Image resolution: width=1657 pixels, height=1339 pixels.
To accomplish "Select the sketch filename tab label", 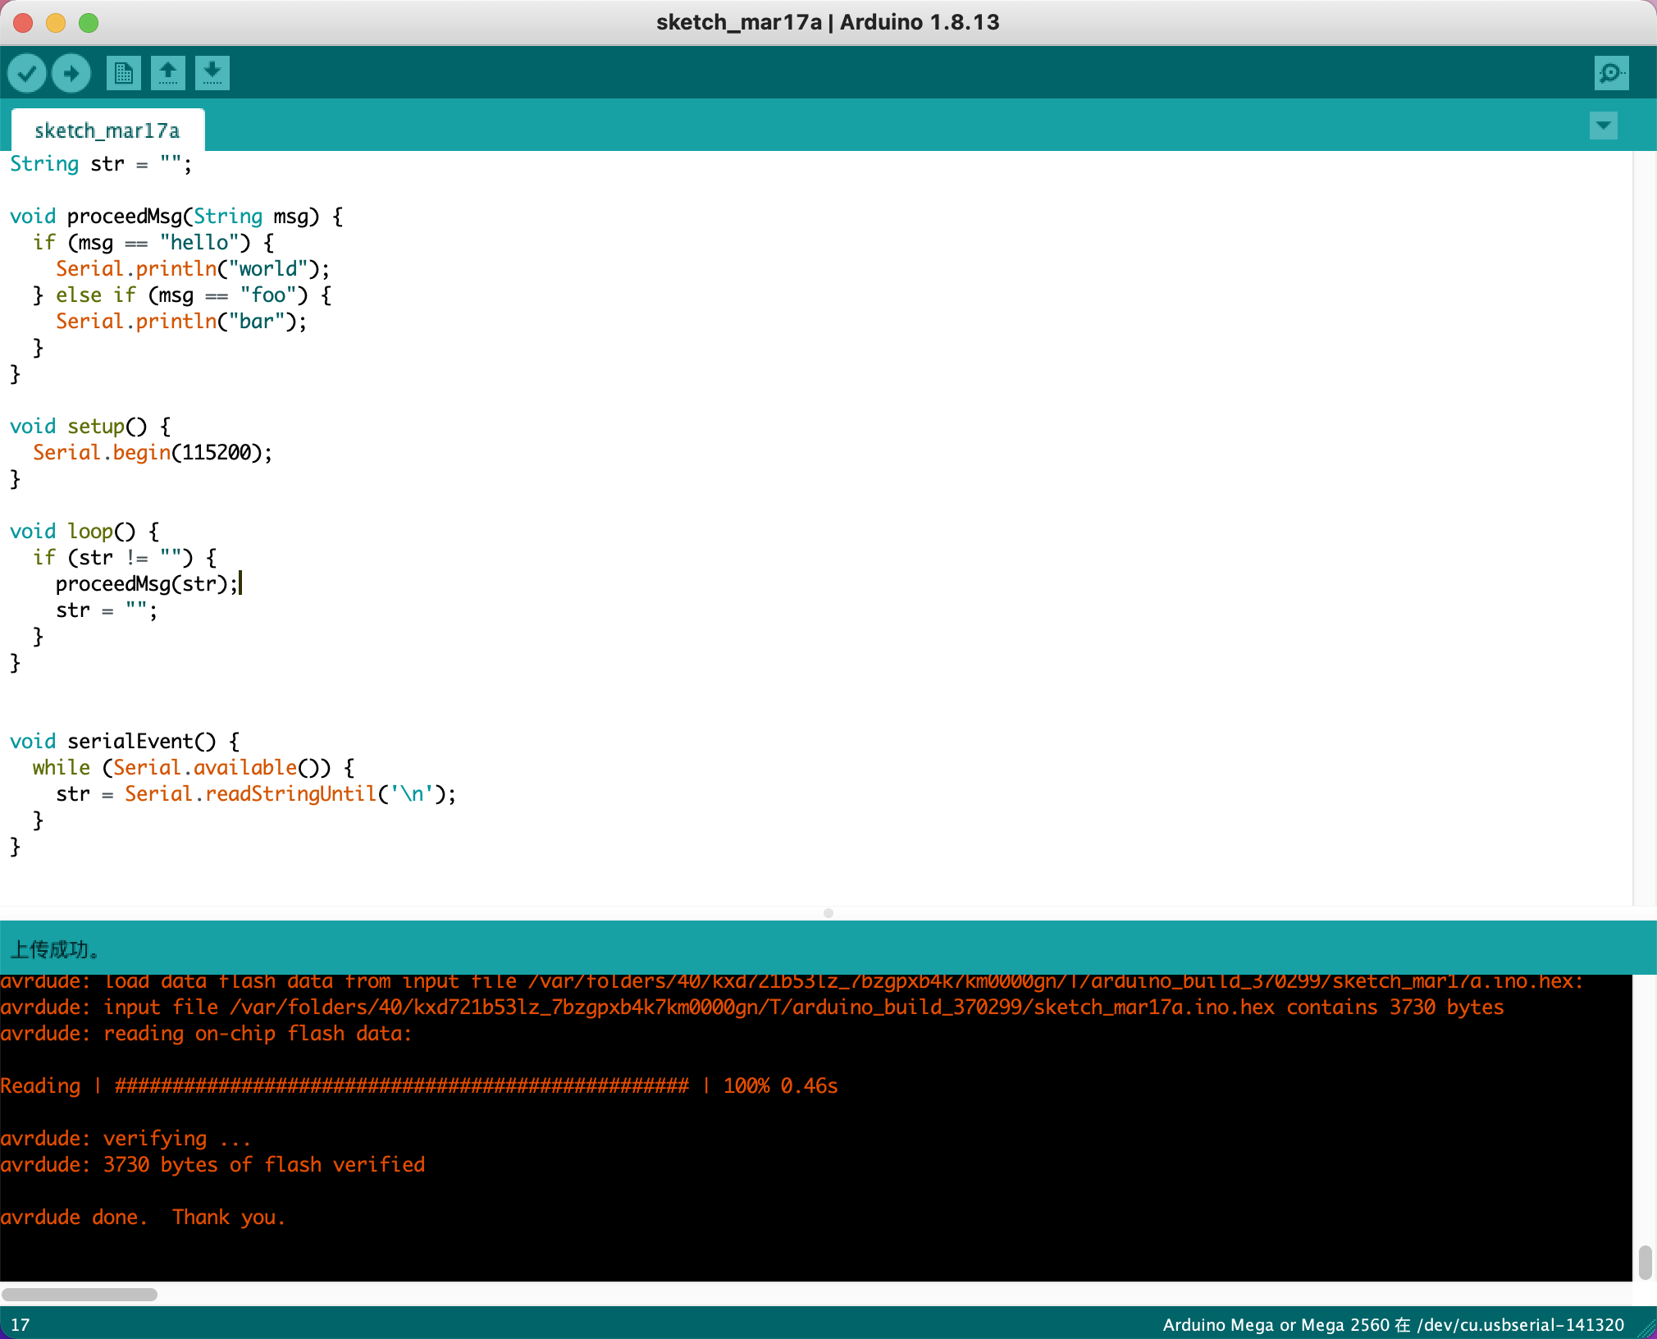I will (107, 130).
